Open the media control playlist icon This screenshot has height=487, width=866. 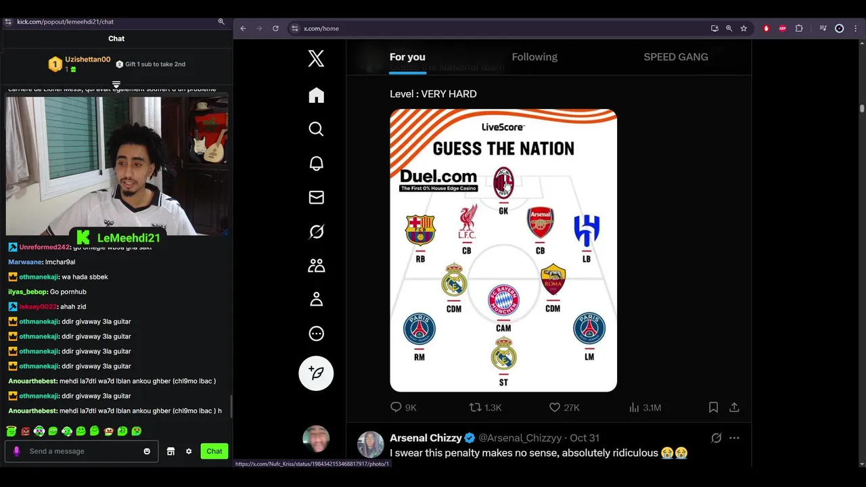point(823,28)
